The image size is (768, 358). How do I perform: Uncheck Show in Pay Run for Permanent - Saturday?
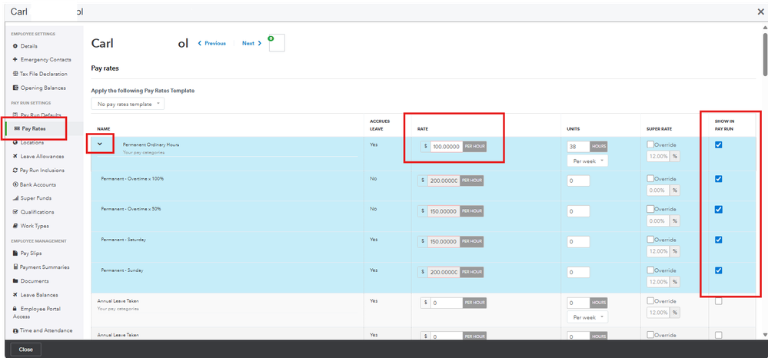719,240
